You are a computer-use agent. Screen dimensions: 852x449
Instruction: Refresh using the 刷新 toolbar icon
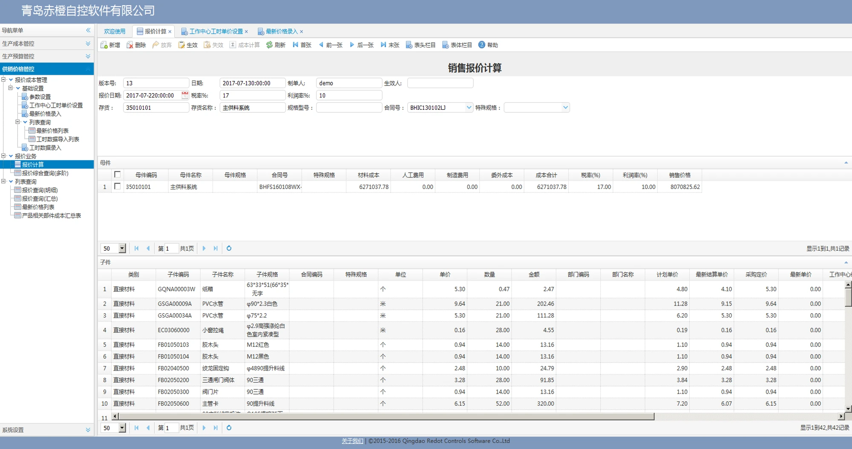pos(269,45)
